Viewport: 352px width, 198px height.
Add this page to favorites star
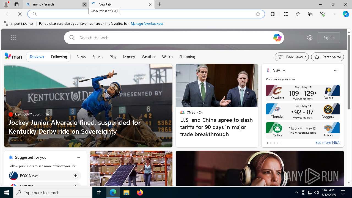(x=258, y=14)
